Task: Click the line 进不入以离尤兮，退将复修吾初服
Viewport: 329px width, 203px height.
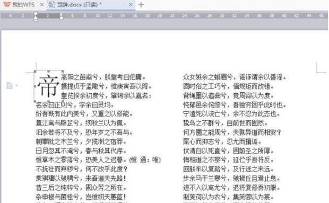Action: 232,188
